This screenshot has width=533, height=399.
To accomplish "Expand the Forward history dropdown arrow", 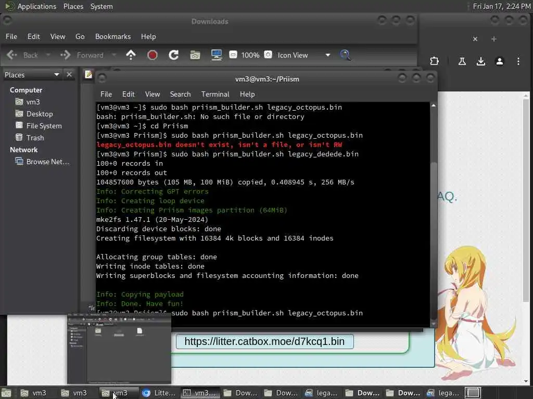I will (x=114, y=55).
